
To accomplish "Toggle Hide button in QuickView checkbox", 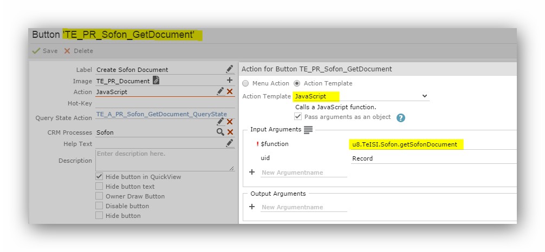I will pos(99,176).
